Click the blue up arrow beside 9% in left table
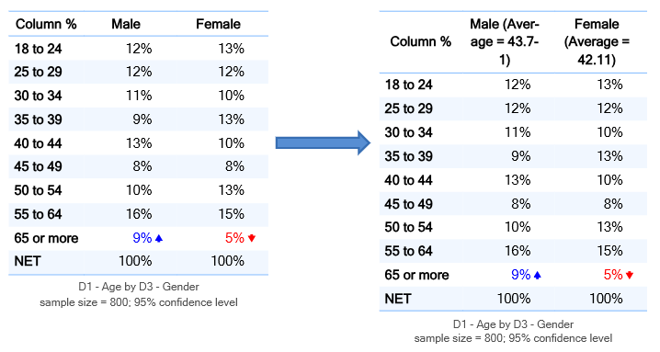 (x=159, y=238)
